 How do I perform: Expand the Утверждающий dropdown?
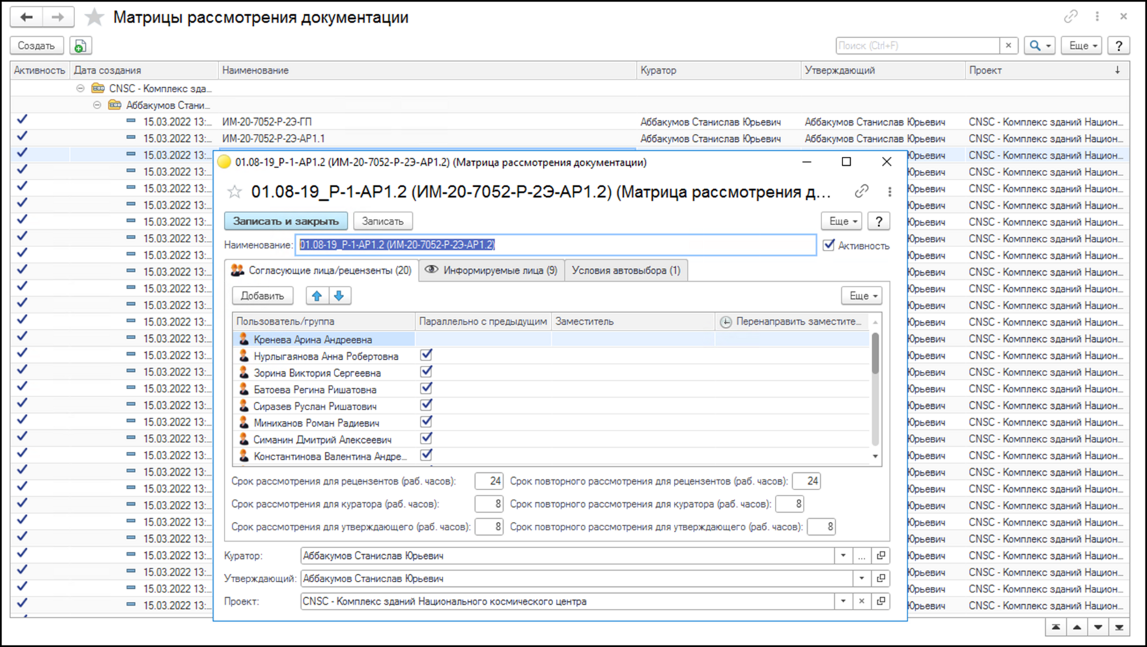click(x=862, y=578)
